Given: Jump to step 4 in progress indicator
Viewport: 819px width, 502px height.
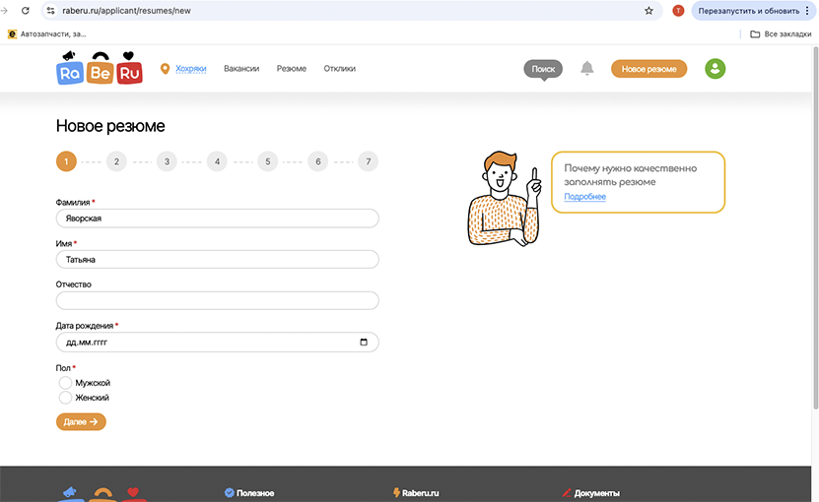Looking at the screenshot, I should [x=217, y=161].
